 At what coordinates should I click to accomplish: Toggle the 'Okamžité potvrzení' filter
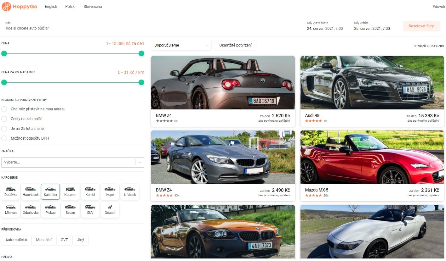pos(235,45)
